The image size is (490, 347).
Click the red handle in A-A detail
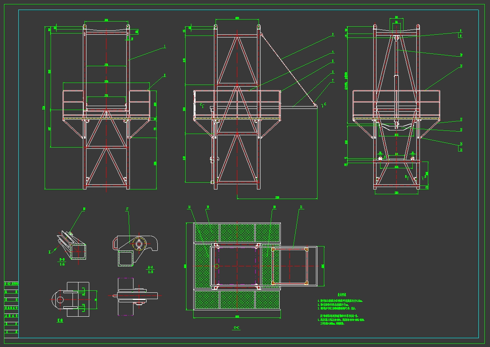(116, 243)
